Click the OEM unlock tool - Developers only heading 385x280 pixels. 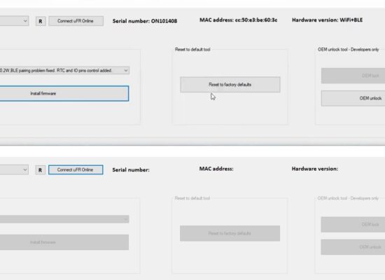(349, 50)
